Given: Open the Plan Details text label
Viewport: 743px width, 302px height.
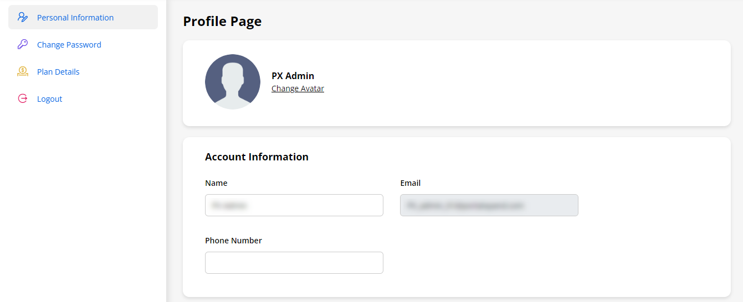Looking at the screenshot, I should pyautogui.click(x=58, y=72).
